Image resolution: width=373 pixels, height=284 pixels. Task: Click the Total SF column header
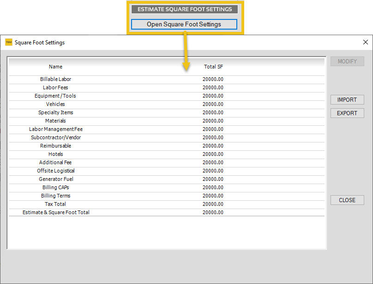coord(213,67)
